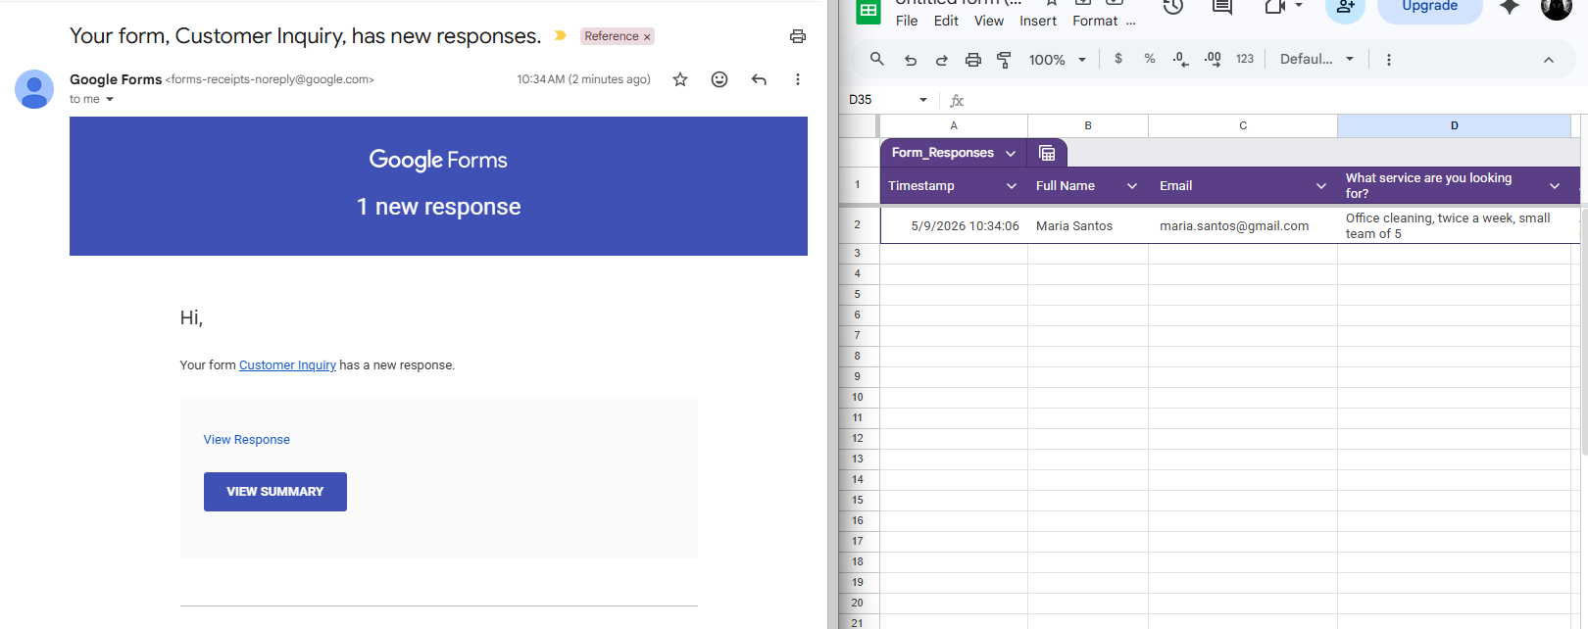
Task: Open the Email column dropdown
Action: click(1321, 186)
